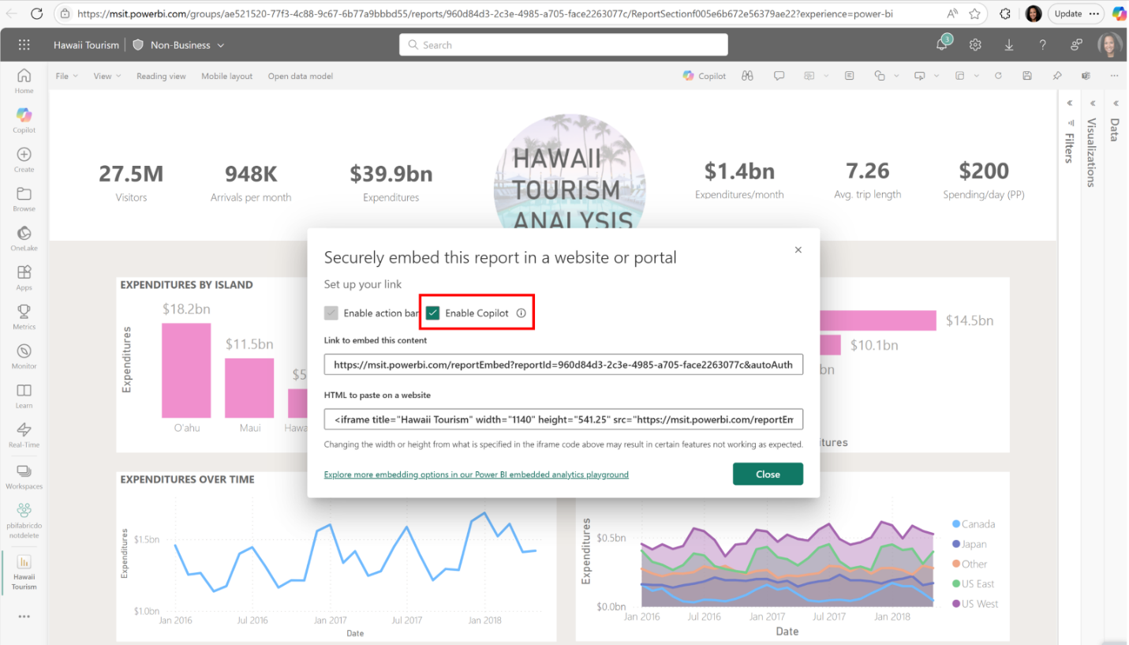
Task: Click the refresh visuals icon in toolbar
Action: pos(998,76)
